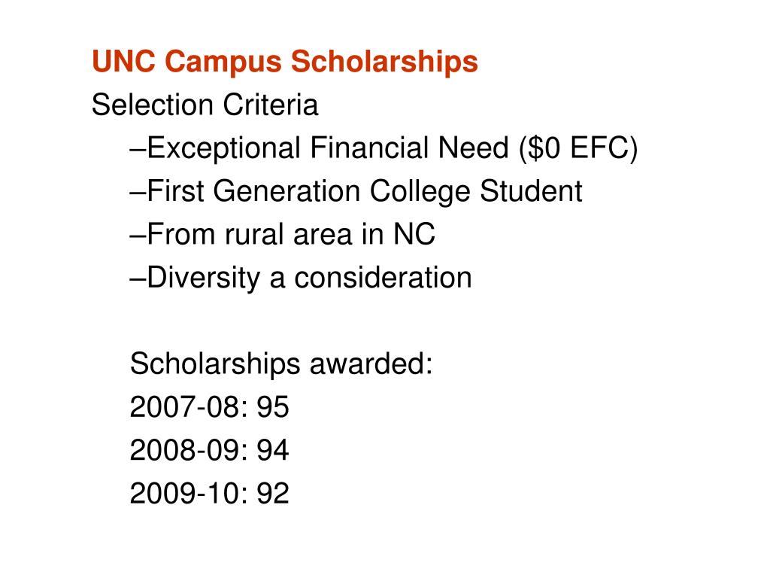Click the ($0 EFC) text
770x578 pixels.
point(578,148)
